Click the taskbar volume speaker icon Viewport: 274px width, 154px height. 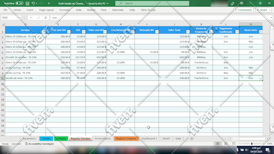coord(246,150)
